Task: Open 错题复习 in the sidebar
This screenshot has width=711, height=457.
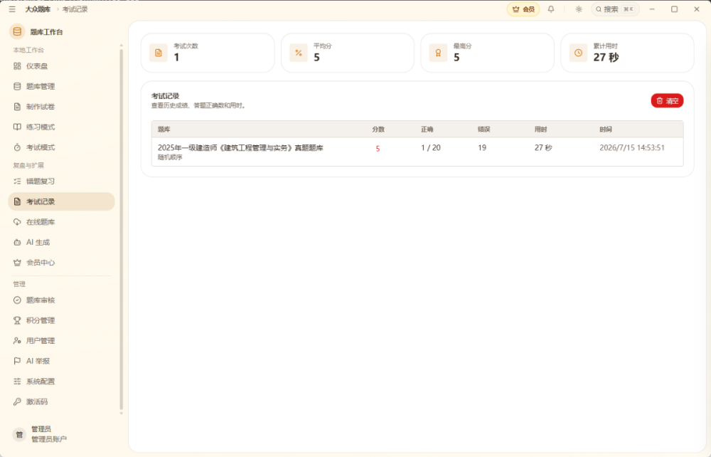Action: (x=61, y=181)
